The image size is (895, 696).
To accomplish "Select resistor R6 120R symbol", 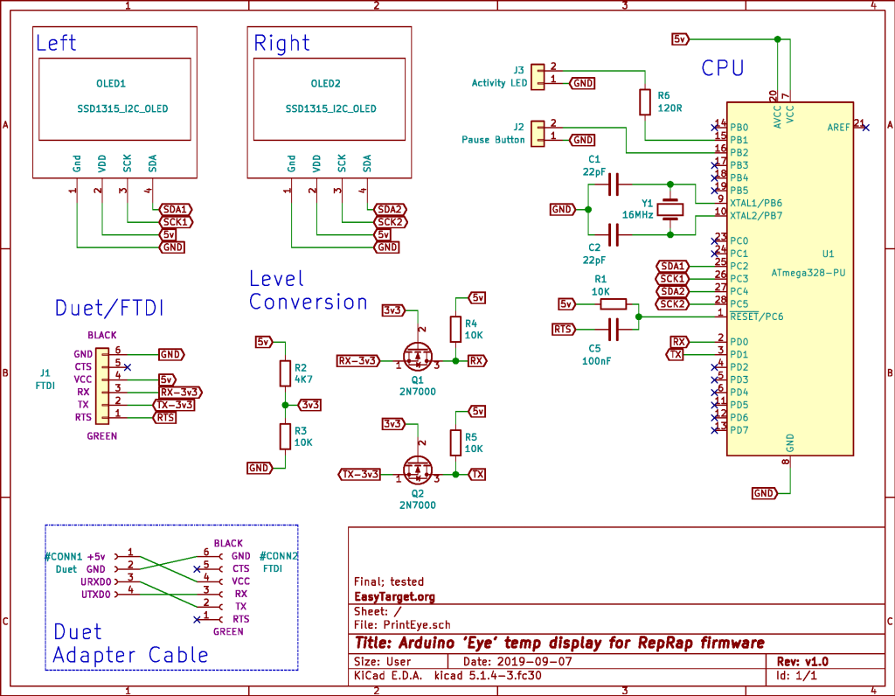I will [x=645, y=102].
